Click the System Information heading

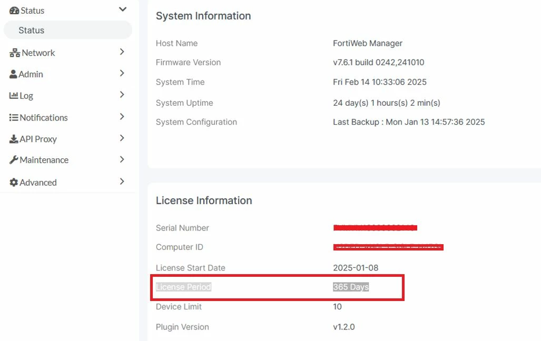203,16
